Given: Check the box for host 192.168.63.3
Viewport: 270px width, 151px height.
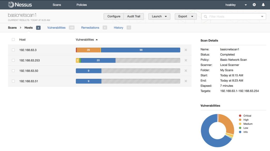Looking at the screenshot, I should (x=13, y=50).
